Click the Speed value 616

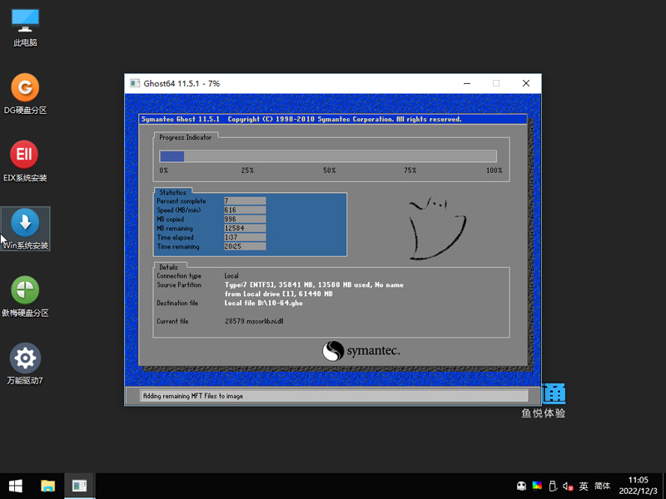click(245, 210)
